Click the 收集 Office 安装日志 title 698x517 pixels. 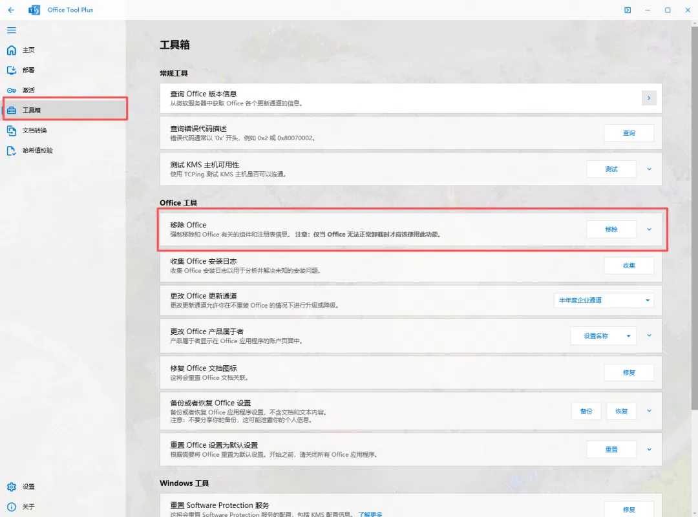pyautogui.click(x=203, y=261)
